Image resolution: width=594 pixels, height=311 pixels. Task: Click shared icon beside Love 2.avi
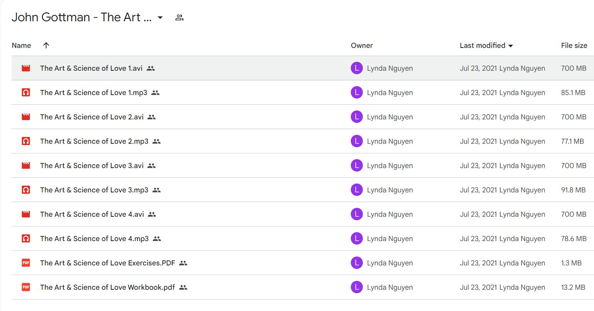pyautogui.click(x=152, y=117)
